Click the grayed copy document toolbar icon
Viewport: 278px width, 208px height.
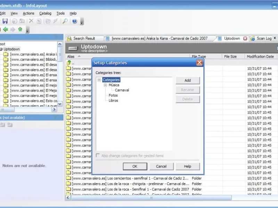point(39,21)
